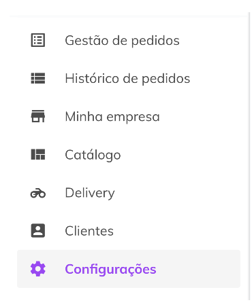Click the word 'pedidos' in Gestão de pedidos

pyautogui.click(x=155, y=41)
